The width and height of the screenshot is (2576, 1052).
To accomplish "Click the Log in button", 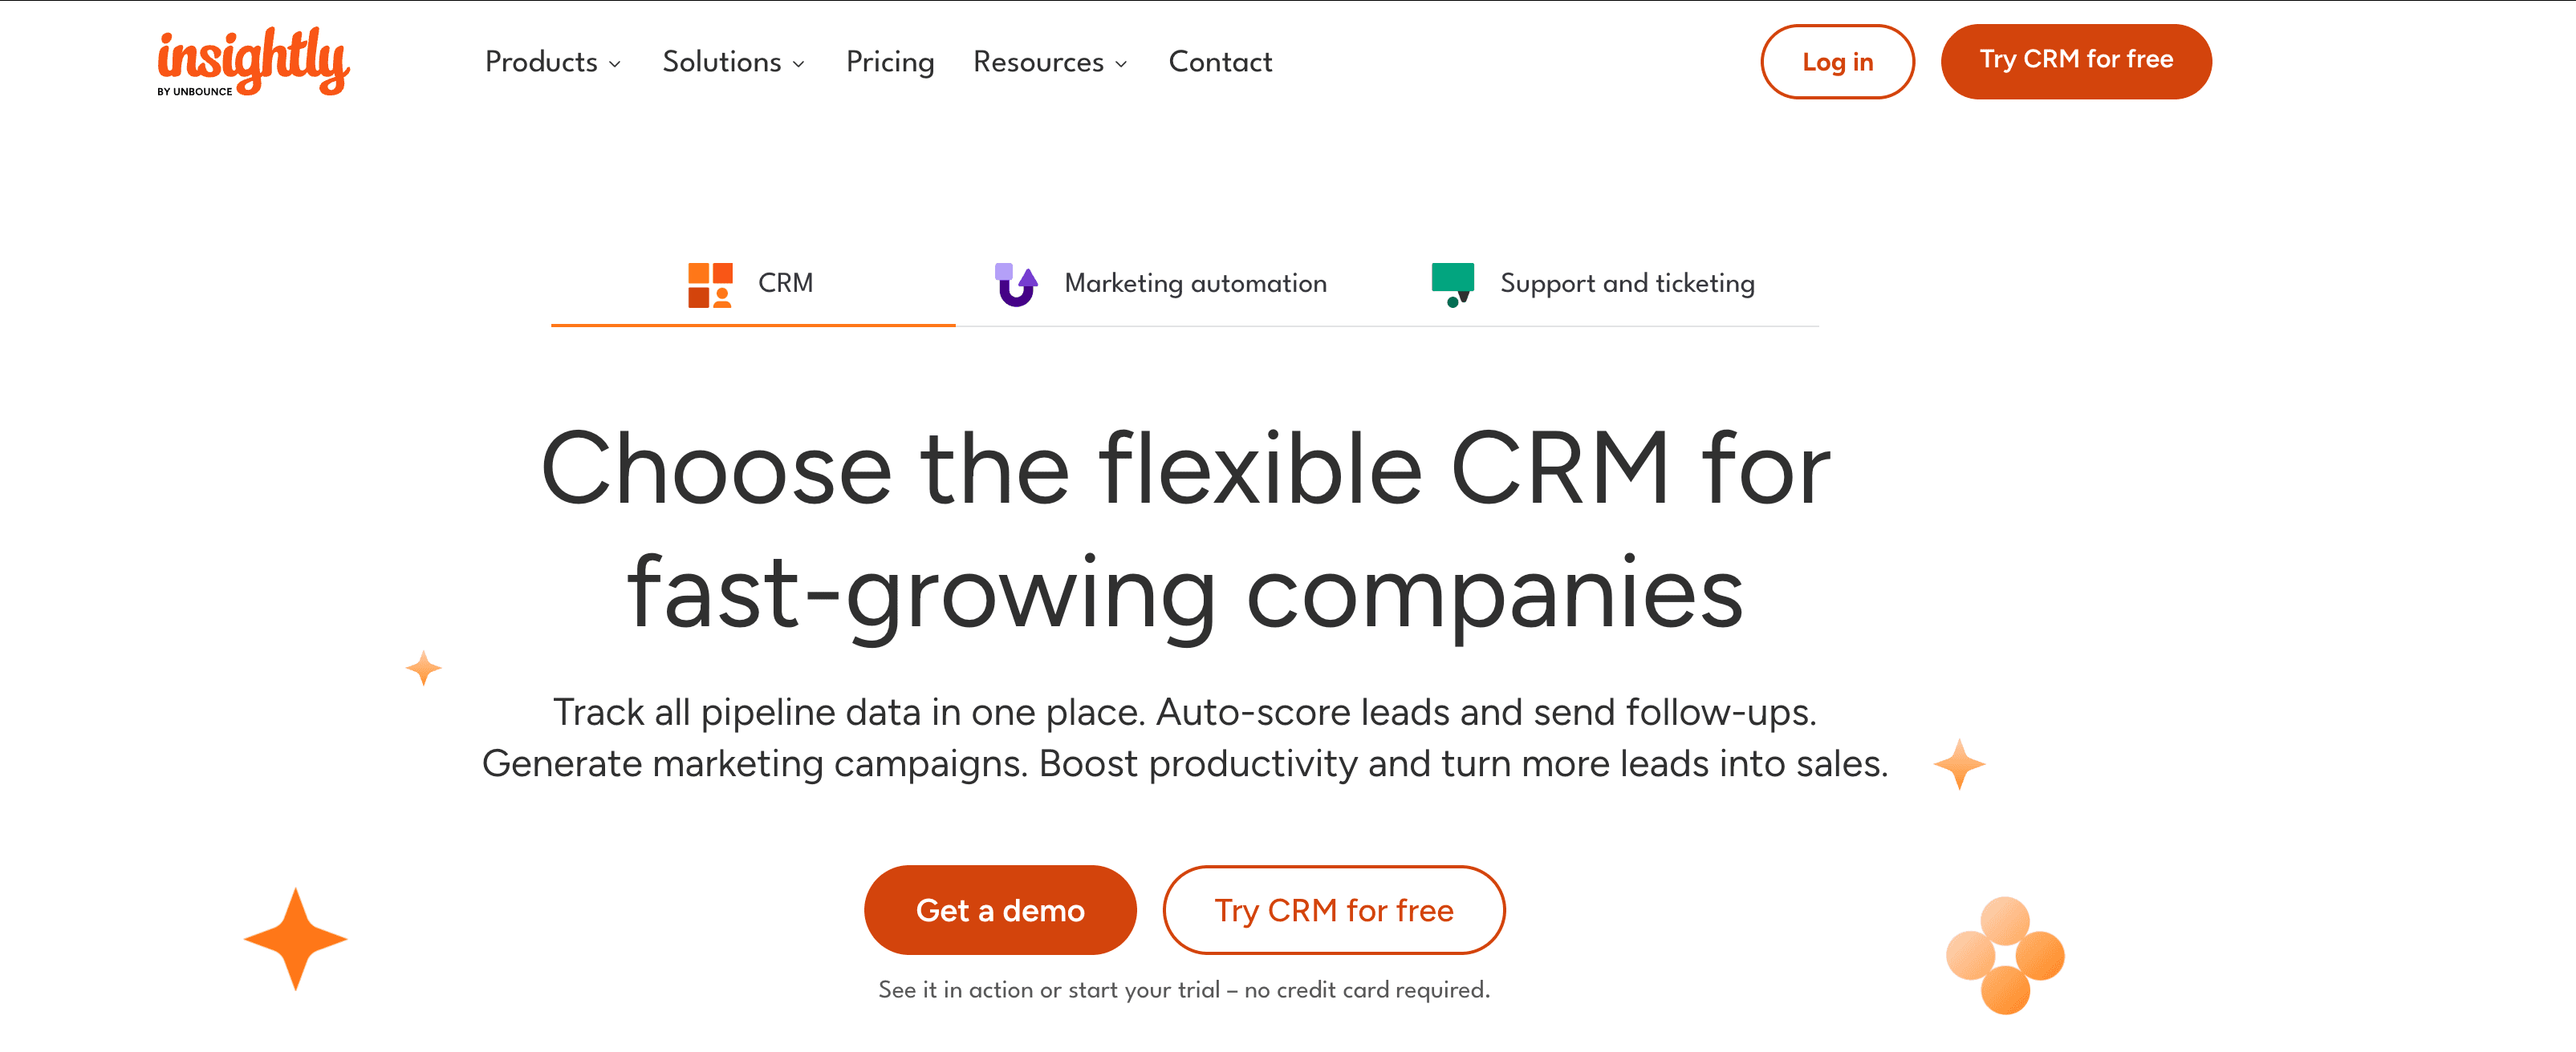I will 1836,62.
